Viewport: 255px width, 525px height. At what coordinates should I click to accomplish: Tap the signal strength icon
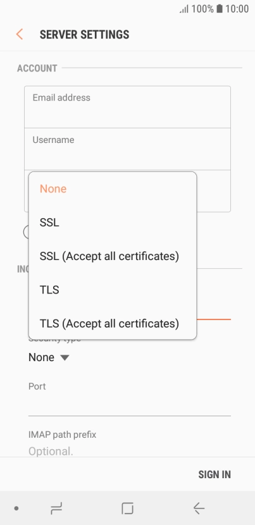click(184, 9)
